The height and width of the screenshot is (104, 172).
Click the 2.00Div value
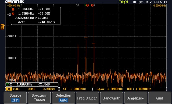tap(49, 89)
